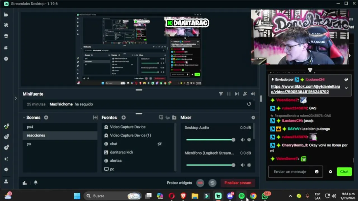Open scene transitions icon next to Scenes
Viewport: 358px width, 201px height.
point(95,118)
